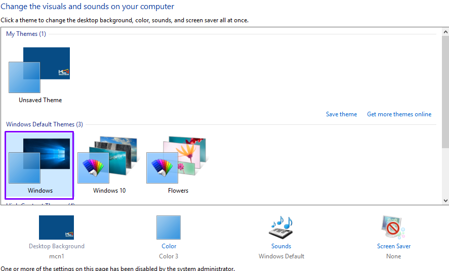Click the Color link label

click(169, 246)
